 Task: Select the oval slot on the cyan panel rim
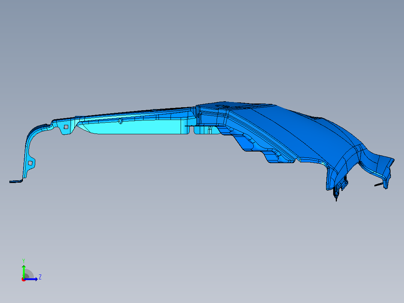click(120, 121)
